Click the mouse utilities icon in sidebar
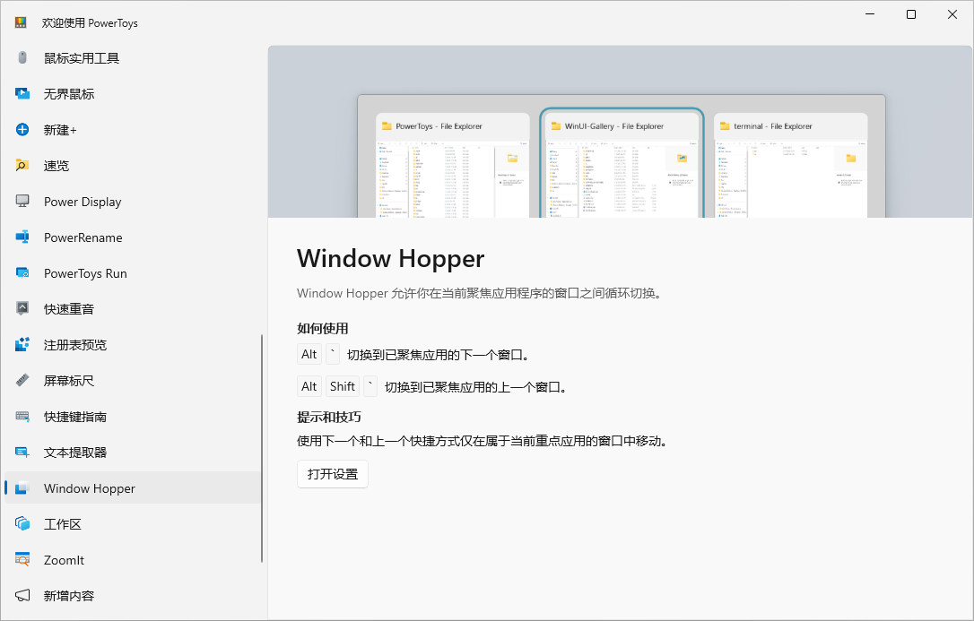The height and width of the screenshot is (621, 974). coord(22,57)
